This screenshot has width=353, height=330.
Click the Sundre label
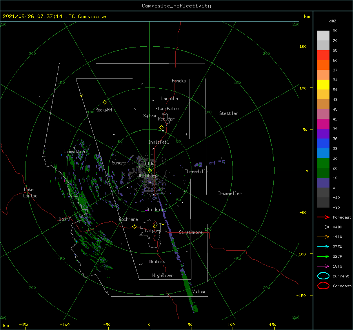119,162
